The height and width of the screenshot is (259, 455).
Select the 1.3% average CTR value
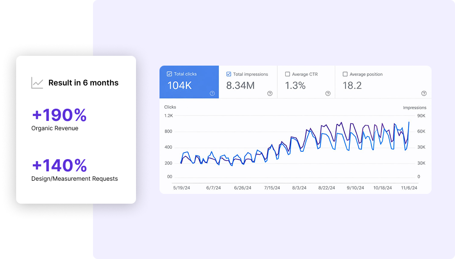295,86
